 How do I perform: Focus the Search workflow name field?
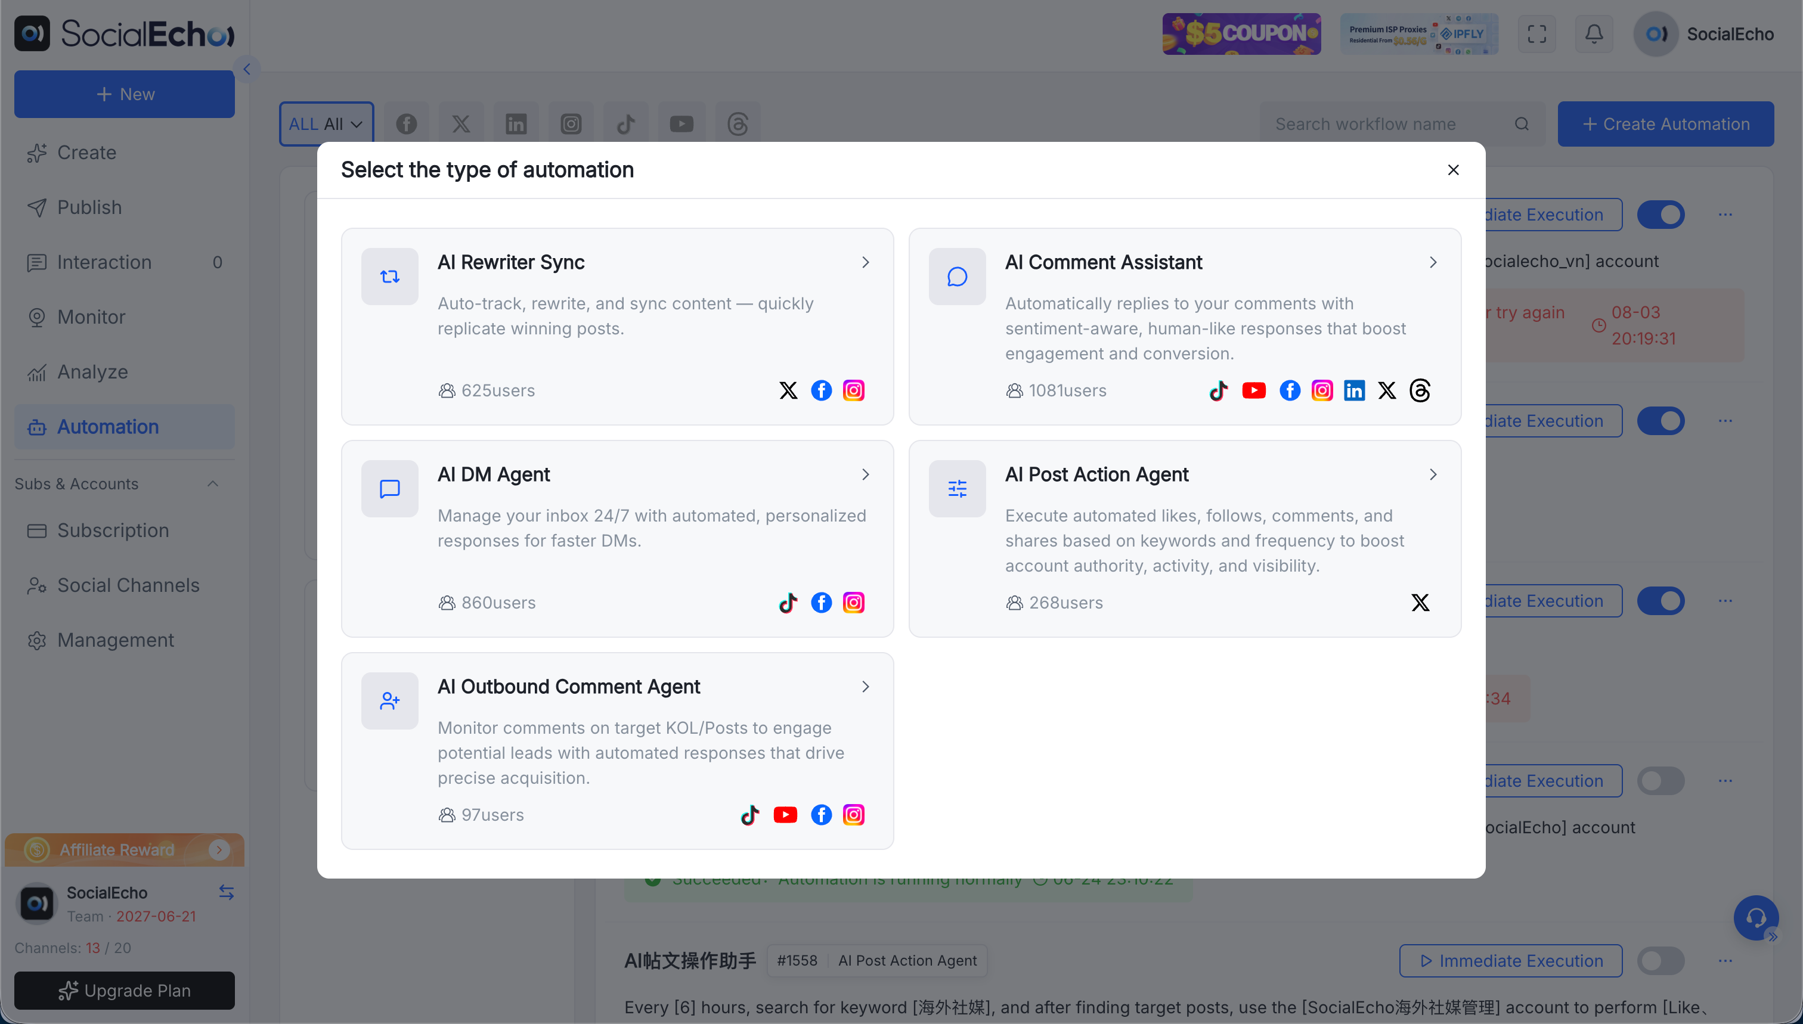1403,124
